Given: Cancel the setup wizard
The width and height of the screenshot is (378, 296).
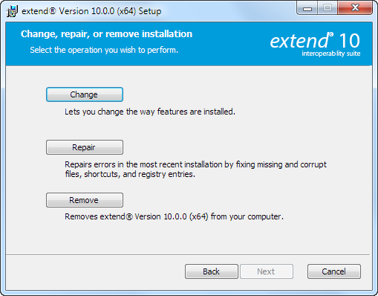Looking at the screenshot, I should coord(334,271).
